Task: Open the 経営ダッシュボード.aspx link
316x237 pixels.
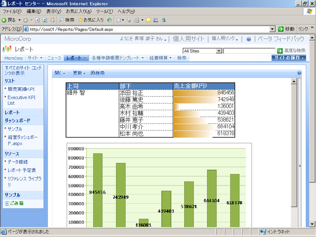Action: [23, 140]
